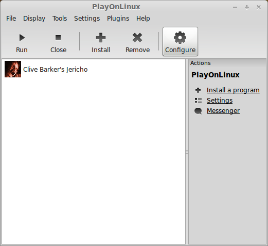Follow the Messenger link
268x246 pixels.
223,111
